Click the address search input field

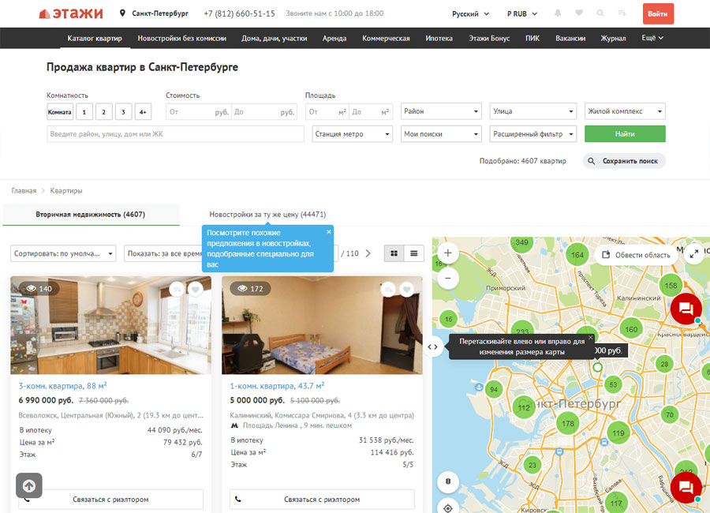tap(175, 134)
